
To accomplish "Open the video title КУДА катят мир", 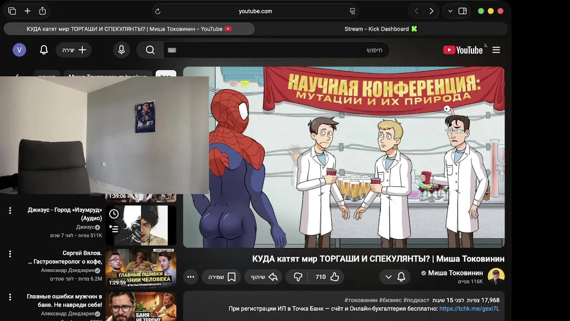I will [378, 259].
